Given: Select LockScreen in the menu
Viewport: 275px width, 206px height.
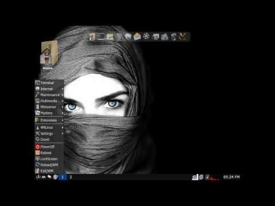Looking at the screenshot, I should point(49,159).
